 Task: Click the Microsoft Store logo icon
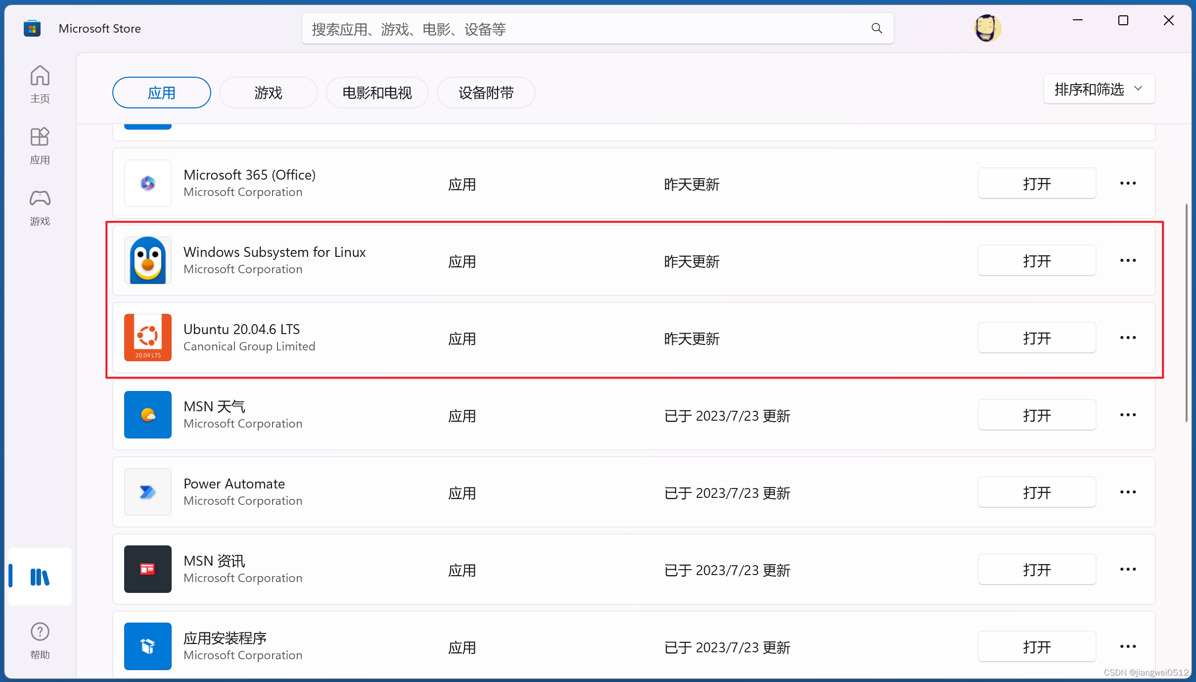(32, 28)
